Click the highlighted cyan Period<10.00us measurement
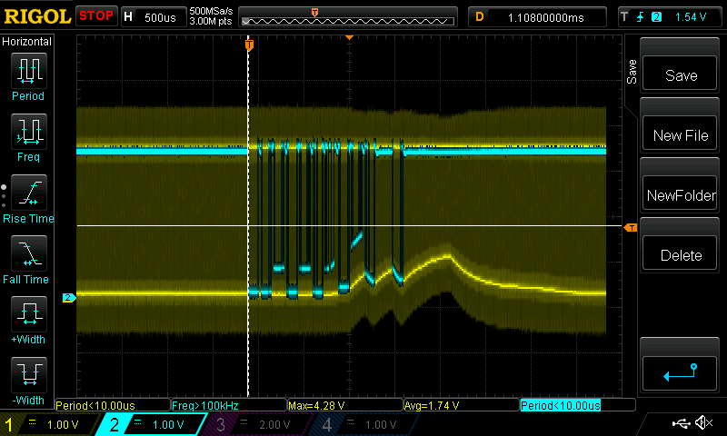727x436 pixels. coord(561,405)
